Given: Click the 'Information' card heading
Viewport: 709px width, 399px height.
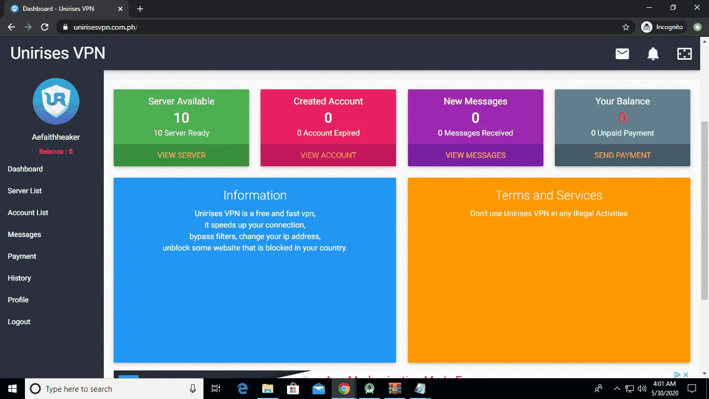Looking at the screenshot, I should tap(255, 195).
